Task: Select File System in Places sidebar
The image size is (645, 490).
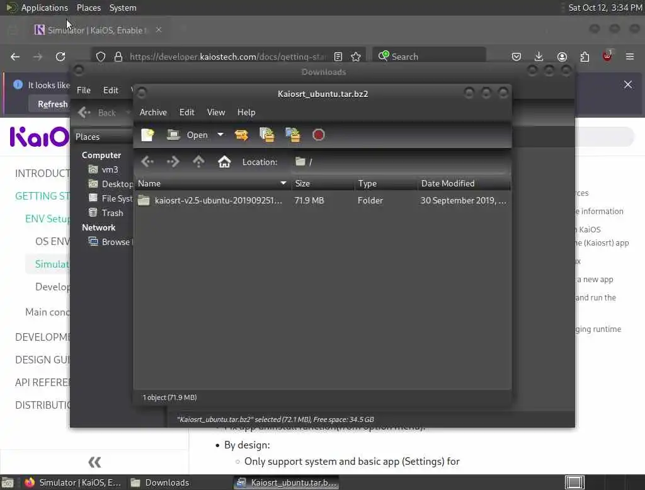Action: (111, 198)
